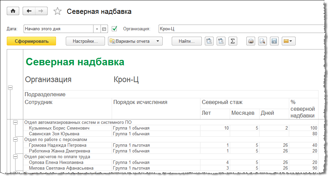Screen dimensions: 328x176
Task: Go forward with the right arrow
Action: point(40,11)
